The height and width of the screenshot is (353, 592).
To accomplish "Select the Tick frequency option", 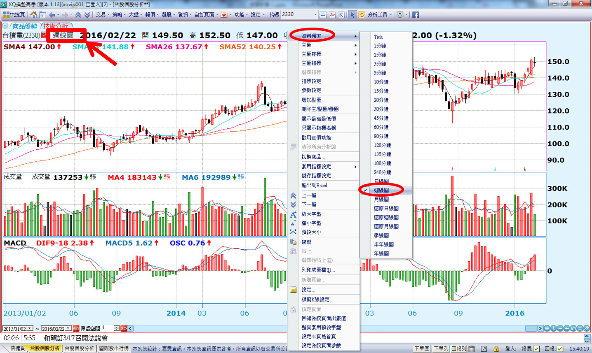I will coord(386,37).
